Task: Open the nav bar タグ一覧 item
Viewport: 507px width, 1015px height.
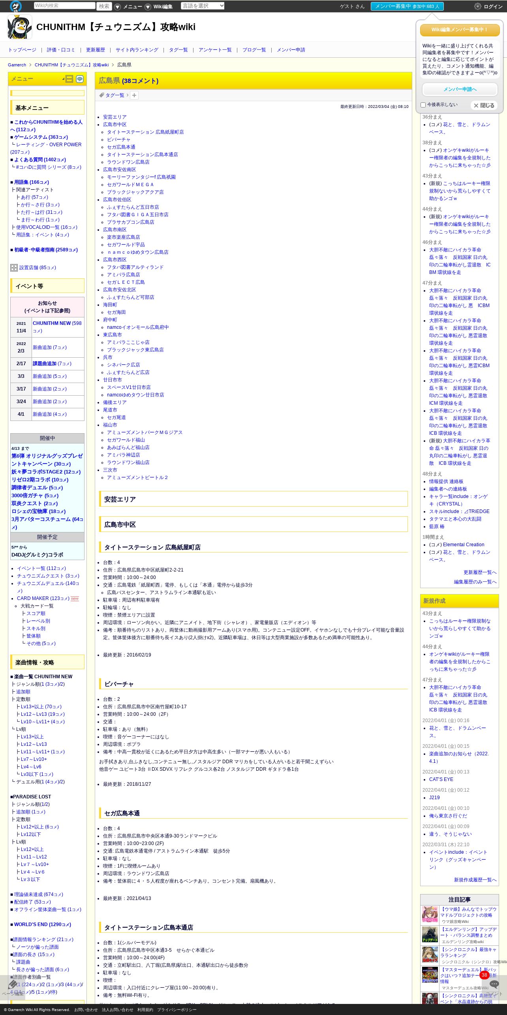Action: point(178,50)
